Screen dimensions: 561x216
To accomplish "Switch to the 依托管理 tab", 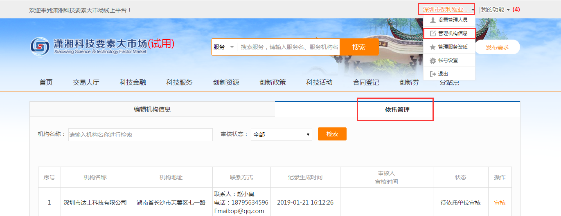I will coord(397,109).
